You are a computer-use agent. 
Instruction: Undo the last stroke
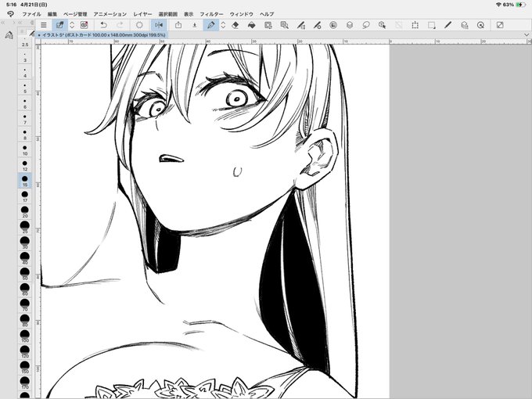(103, 25)
